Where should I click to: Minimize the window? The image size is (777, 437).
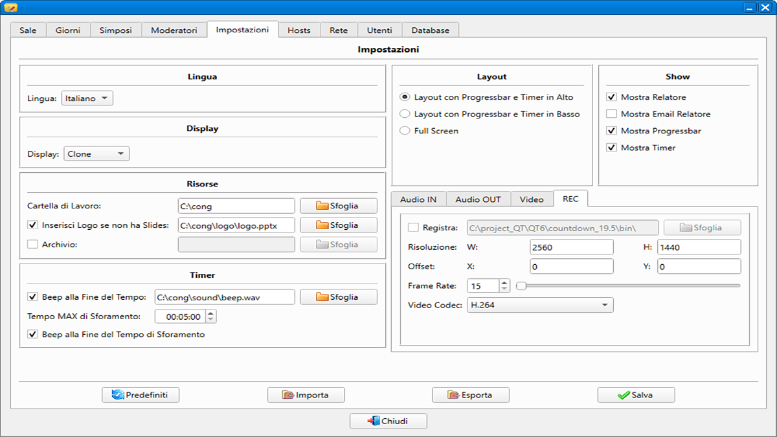pos(749,7)
